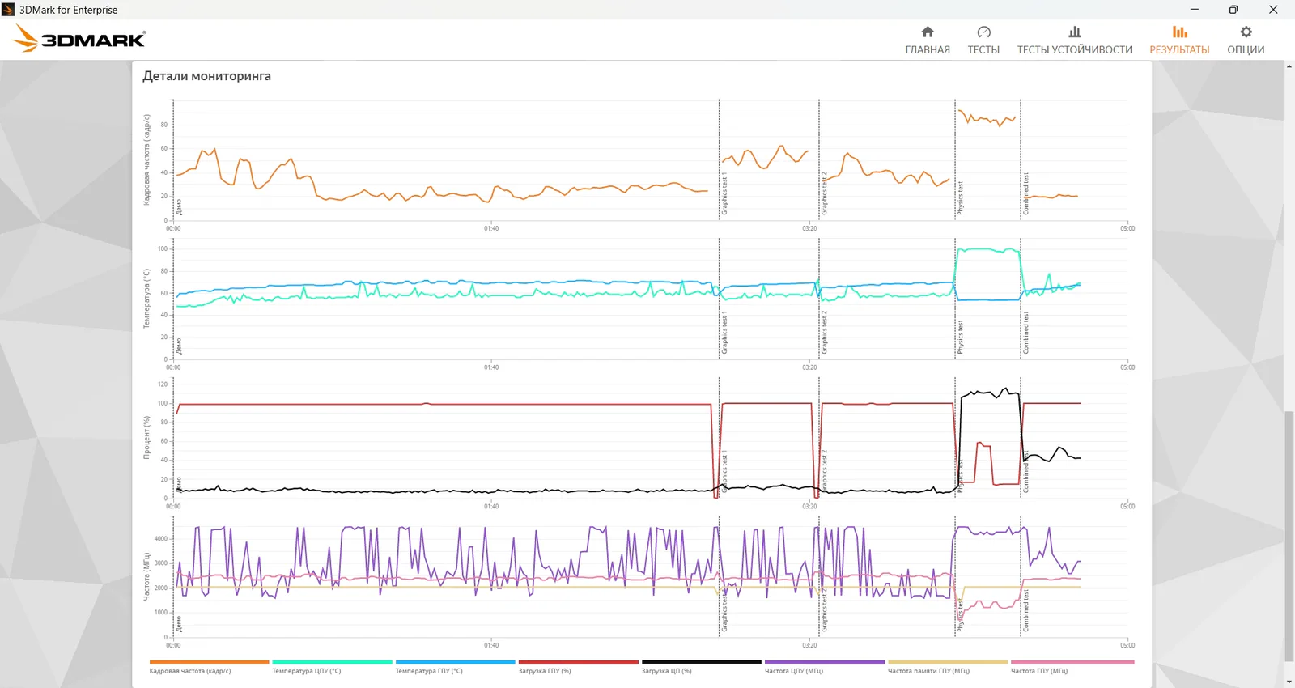This screenshot has width=1295, height=688.
Task: Click the vertical scrollbar thumb
Action: [1289, 537]
